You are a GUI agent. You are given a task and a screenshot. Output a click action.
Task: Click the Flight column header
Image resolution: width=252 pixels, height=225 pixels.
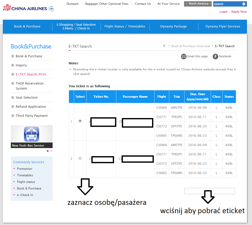162,96
